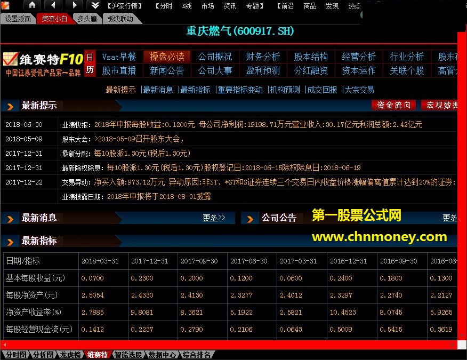Screen dimensions: 467x360
Task: Switch to the 智能选股 bottom tab
Action: (128, 355)
